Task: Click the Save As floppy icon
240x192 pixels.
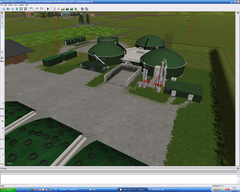Action: [x=25, y=9]
